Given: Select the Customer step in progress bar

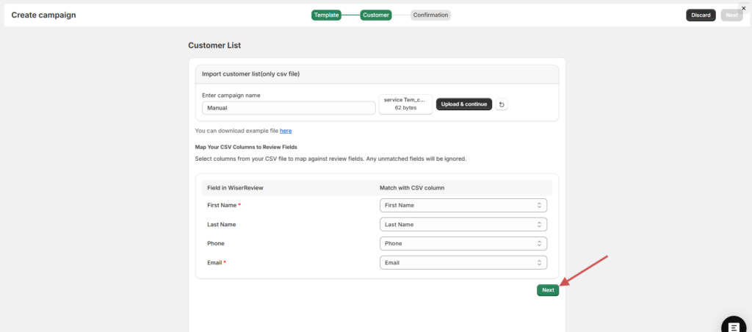Looking at the screenshot, I should [x=376, y=15].
